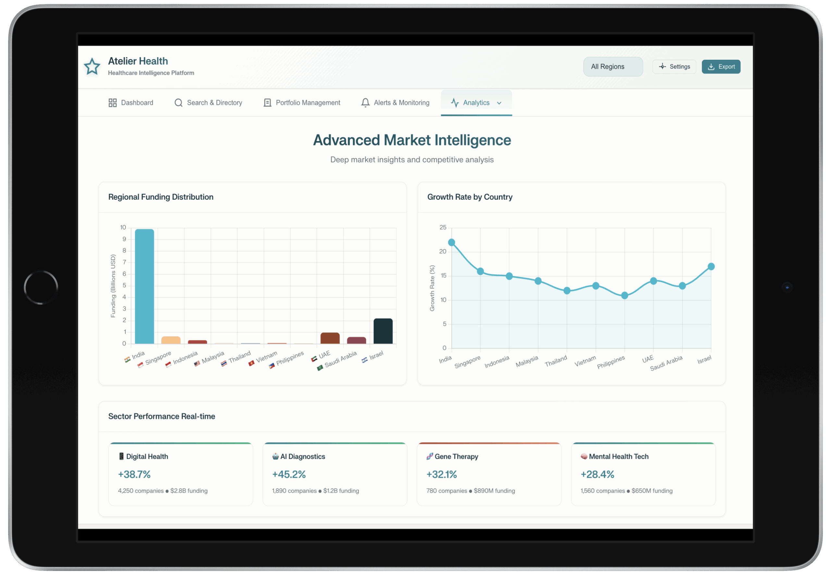
Task: Click the Portfolio Management document icon
Action: click(267, 103)
